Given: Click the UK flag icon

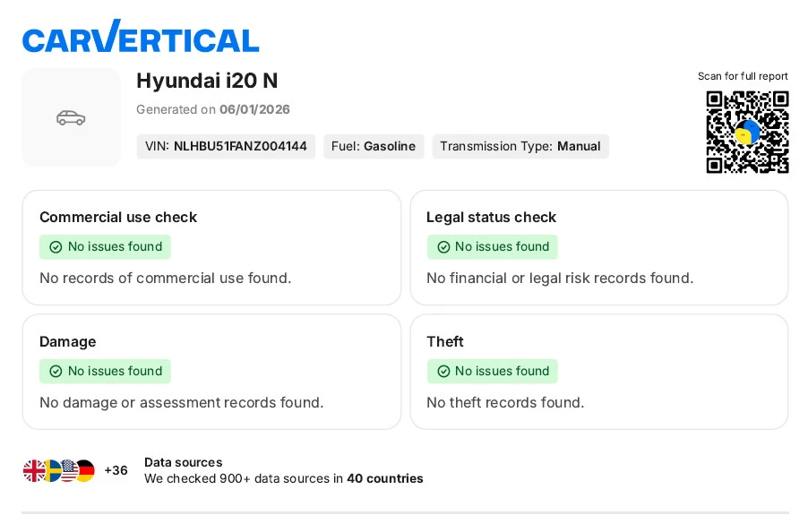Looking at the screenshot, I should [34, 470].
